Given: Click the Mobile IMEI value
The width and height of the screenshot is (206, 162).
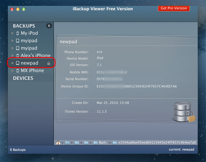Looking at the screenshot, I should coord(112,72).
